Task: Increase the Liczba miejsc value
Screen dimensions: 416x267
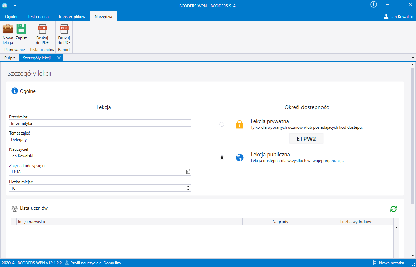Action: coord(188,186)
